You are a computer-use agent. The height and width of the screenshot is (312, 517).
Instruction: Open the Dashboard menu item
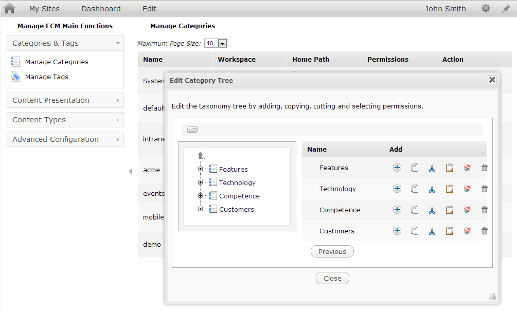click(101, 9)
